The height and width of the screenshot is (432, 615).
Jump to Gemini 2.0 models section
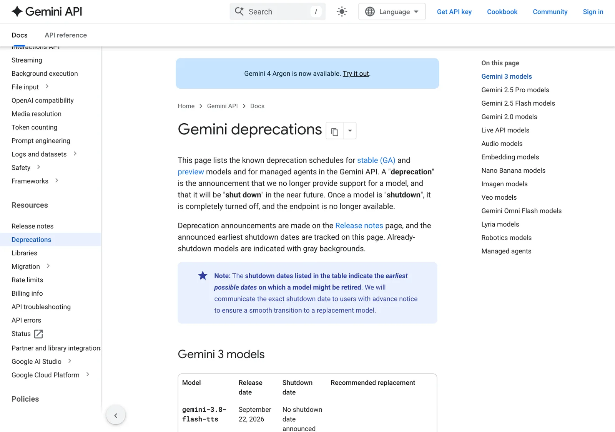tap(509, 117)
